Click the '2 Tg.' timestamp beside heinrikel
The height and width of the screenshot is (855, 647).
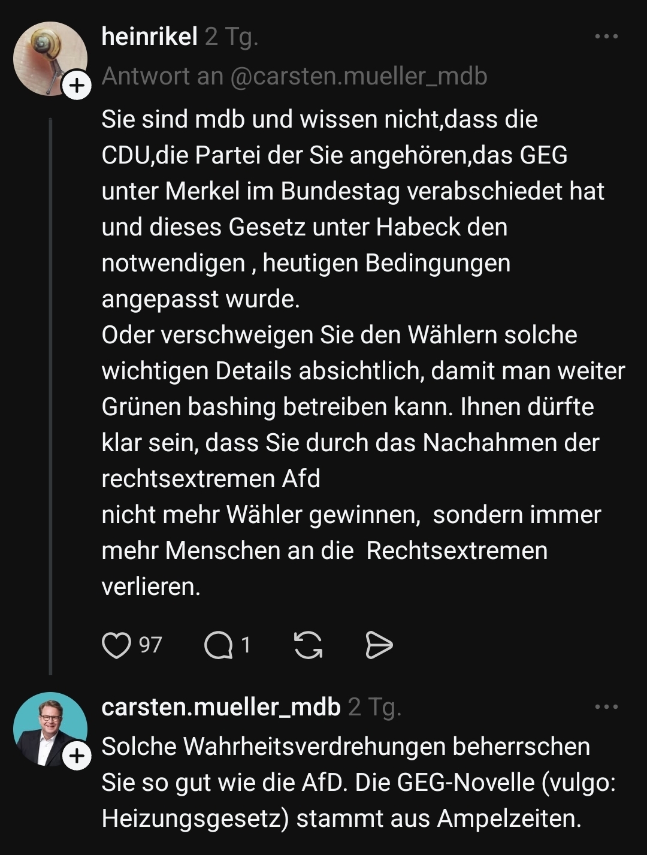point(231,37)
